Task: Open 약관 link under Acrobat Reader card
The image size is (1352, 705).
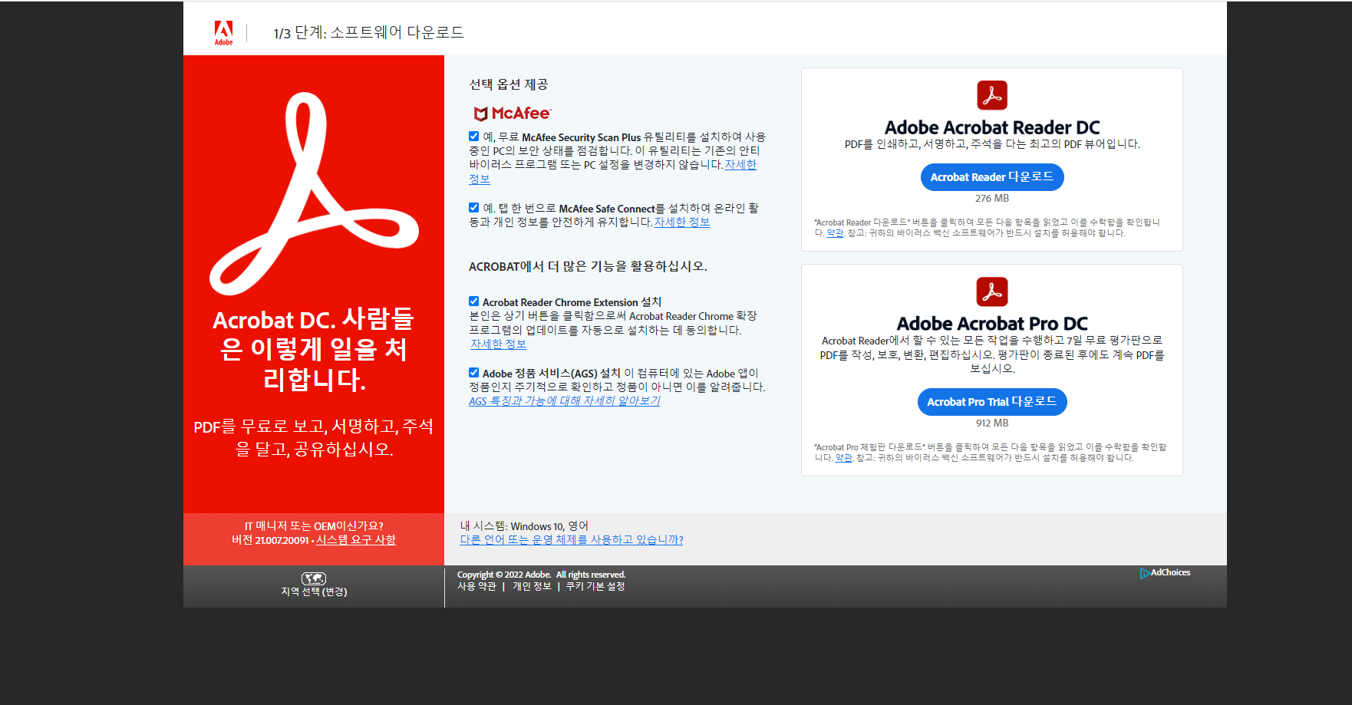Action: click(x=835, y=232)
